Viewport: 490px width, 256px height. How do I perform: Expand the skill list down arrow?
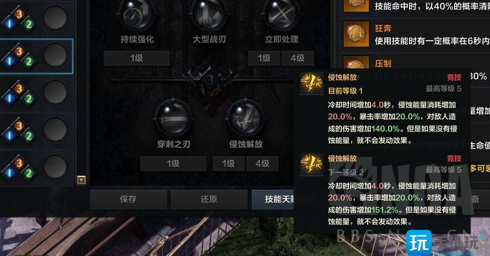[x=81, y=180]
